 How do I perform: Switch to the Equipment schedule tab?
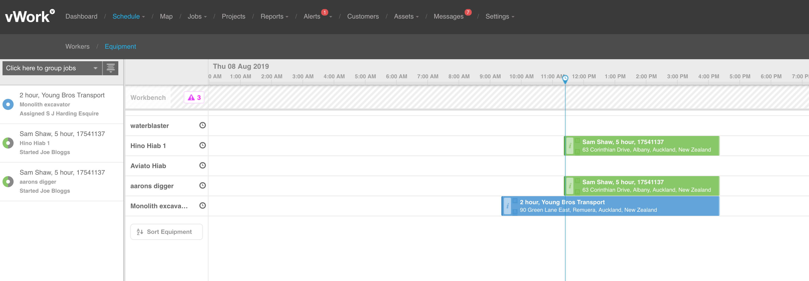point(120,46)
